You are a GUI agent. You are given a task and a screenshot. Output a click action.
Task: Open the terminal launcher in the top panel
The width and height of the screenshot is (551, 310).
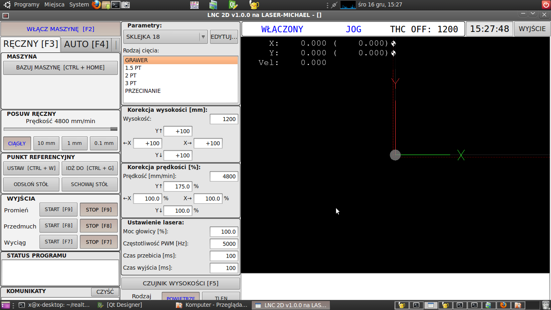tap(116, 5)
